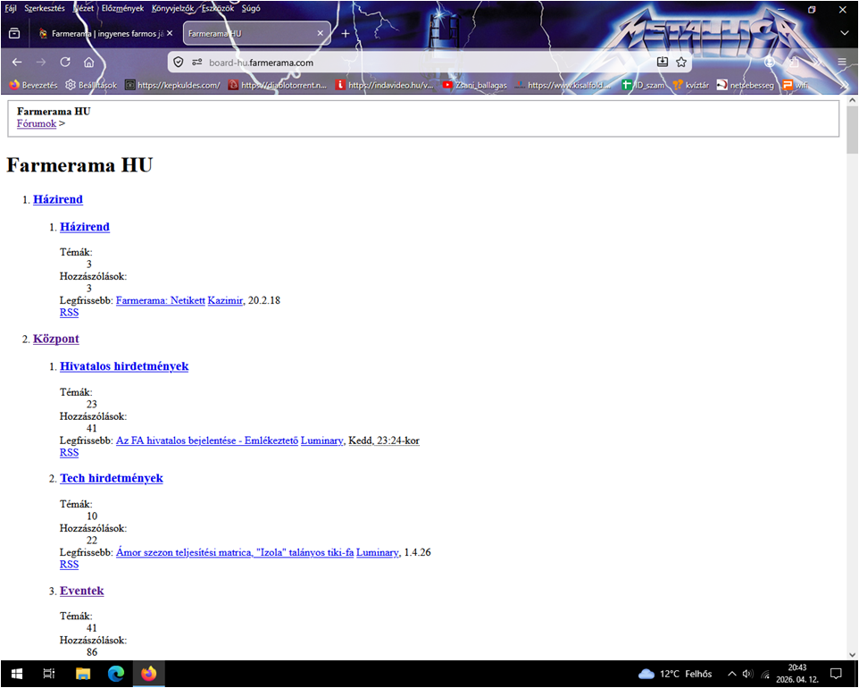Click the back arrow in the toolbar
Viewport: 859px width, 688px height.
click(17, 63)
